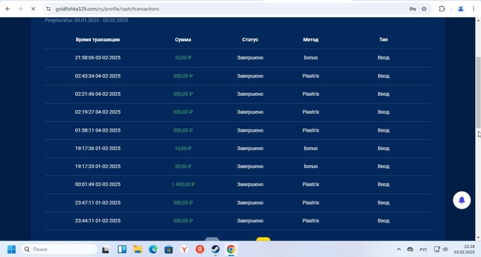The height and width of the screenshot is (257, 481).
Task: Open Chrome three-dot menu
Action: [x=473, y=9]
